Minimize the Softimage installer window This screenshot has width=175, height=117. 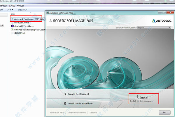[160, 12]
